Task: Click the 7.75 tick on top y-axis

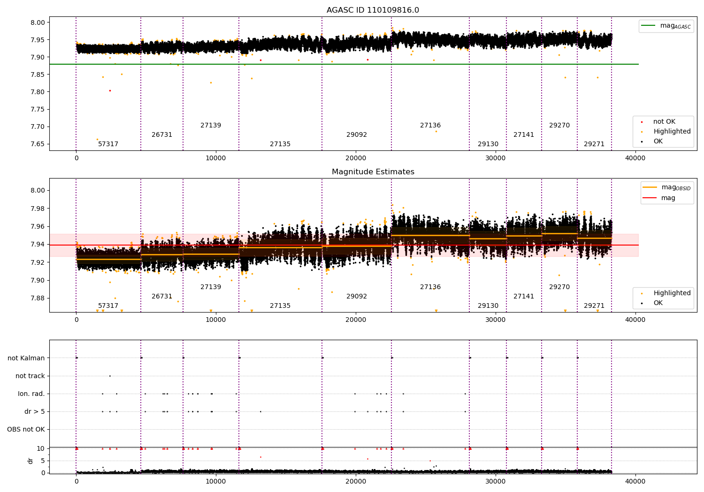Action: pos(38,110)
